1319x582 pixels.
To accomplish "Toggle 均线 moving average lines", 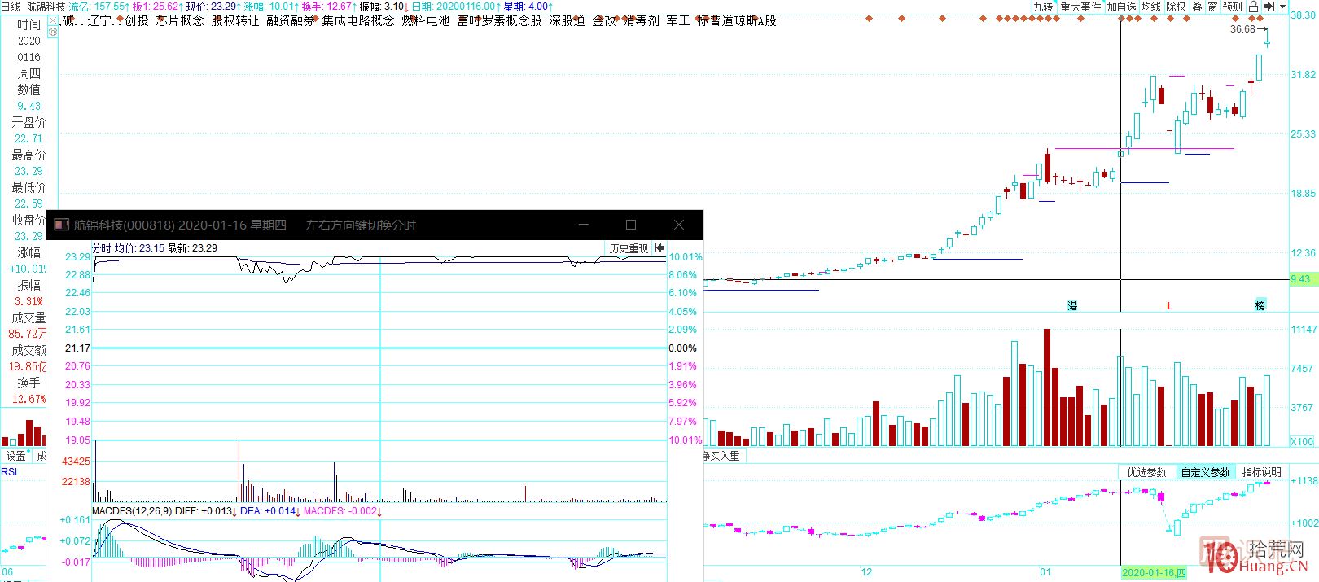I will (x=1150, y=7).
